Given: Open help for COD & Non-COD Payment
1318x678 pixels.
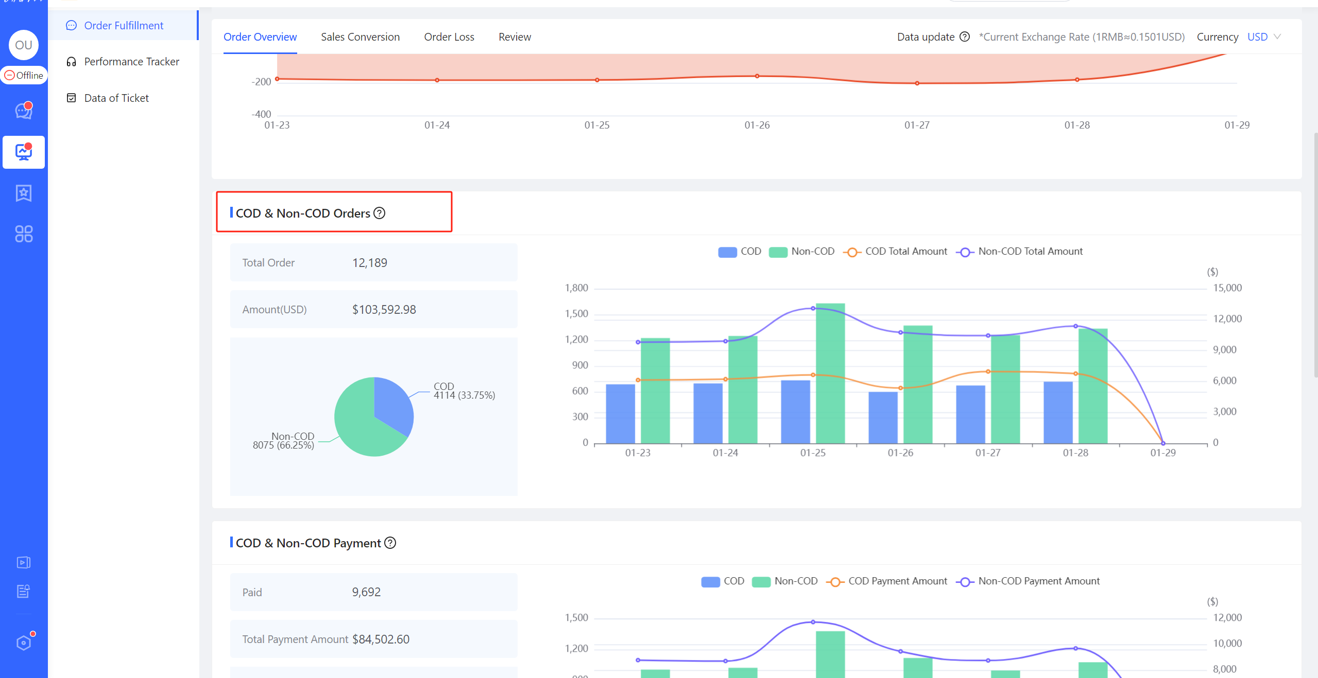Looking at the screenshot, I should 390,543.
